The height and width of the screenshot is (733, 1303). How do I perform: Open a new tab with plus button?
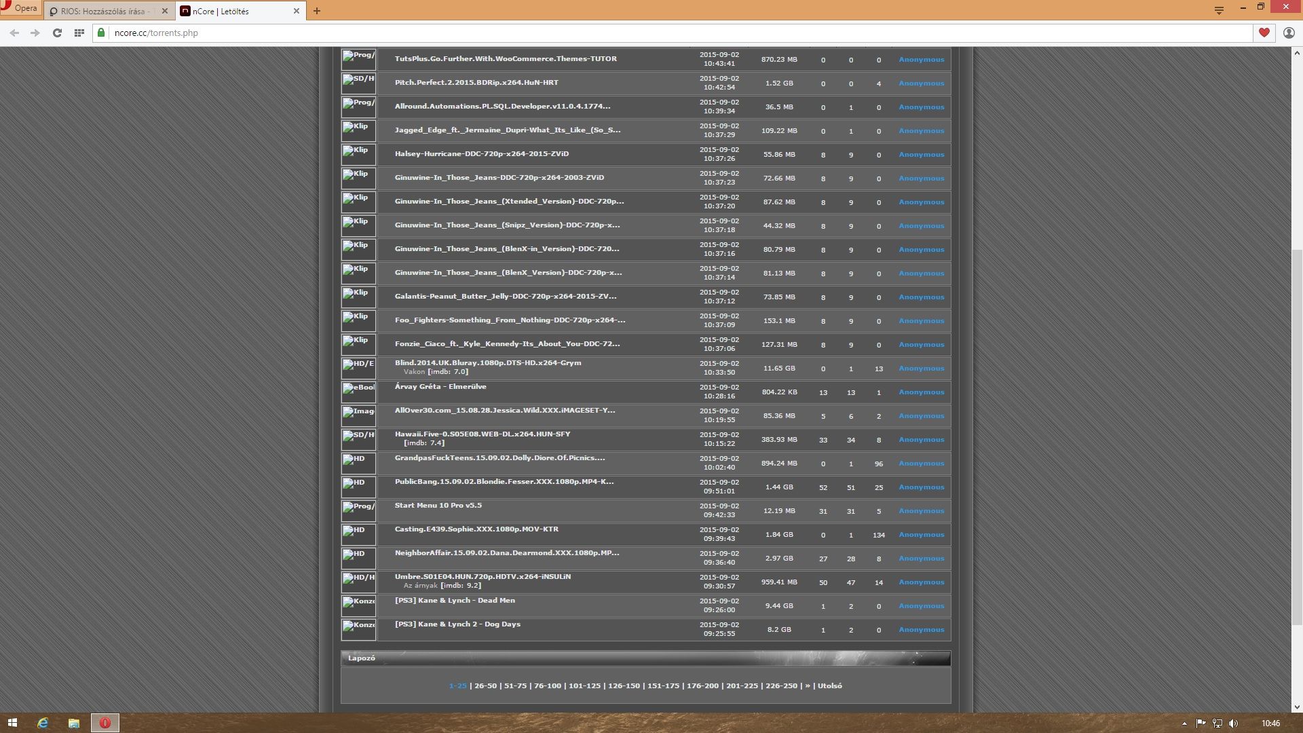(x=317, y=11)
